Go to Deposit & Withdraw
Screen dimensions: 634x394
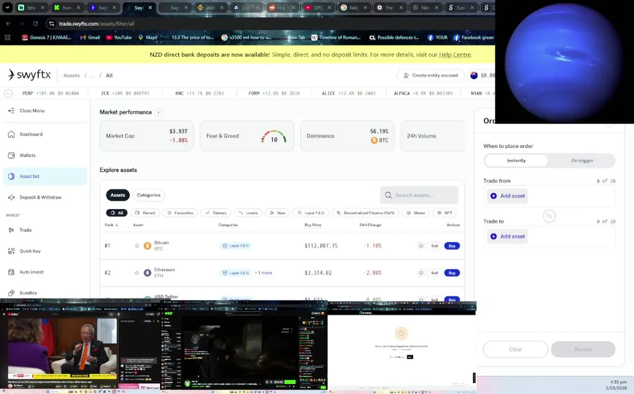pos(35,198)
